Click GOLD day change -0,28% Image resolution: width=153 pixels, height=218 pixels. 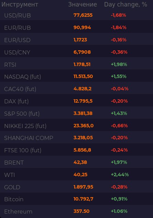pos(119,187)
